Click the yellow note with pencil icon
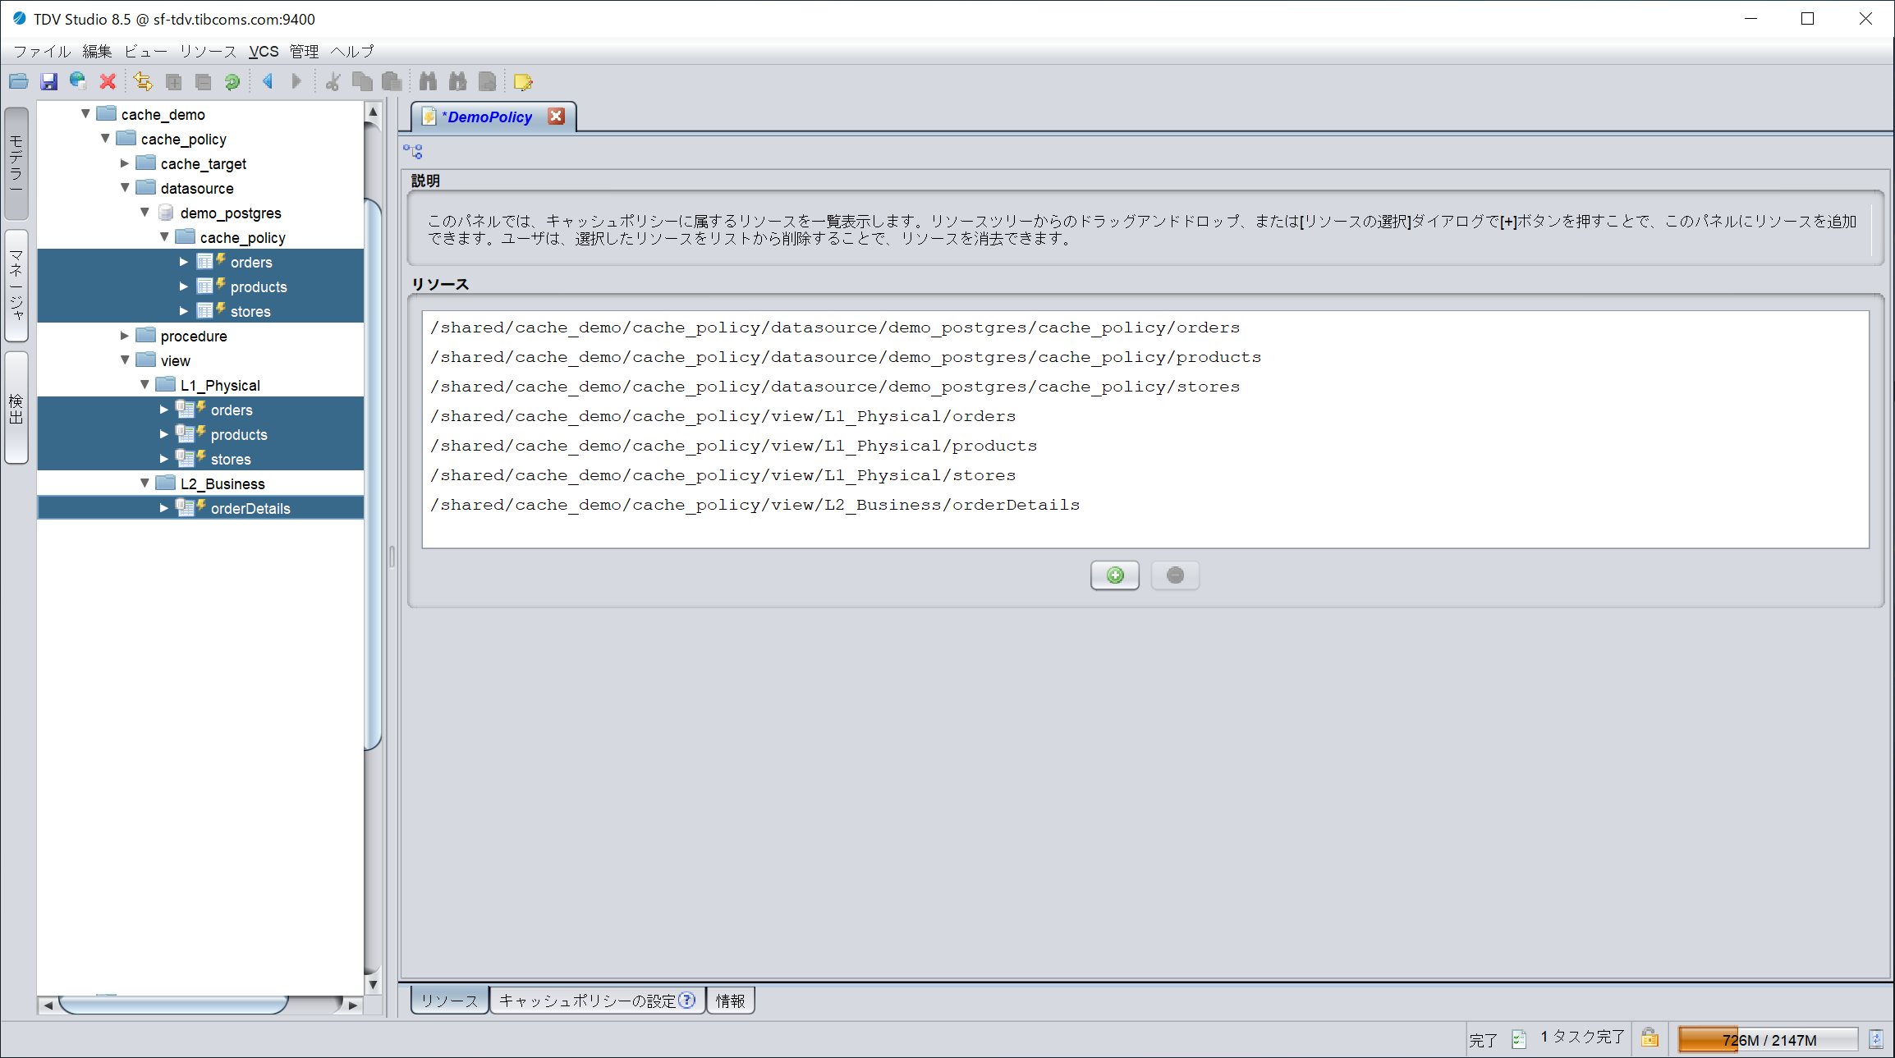Viewport: 1895px width, 1058px height. (x=523, y=81)
